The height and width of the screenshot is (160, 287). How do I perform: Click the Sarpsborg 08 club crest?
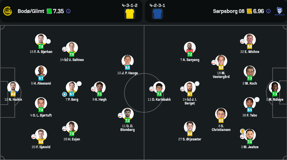coord(279,11)
